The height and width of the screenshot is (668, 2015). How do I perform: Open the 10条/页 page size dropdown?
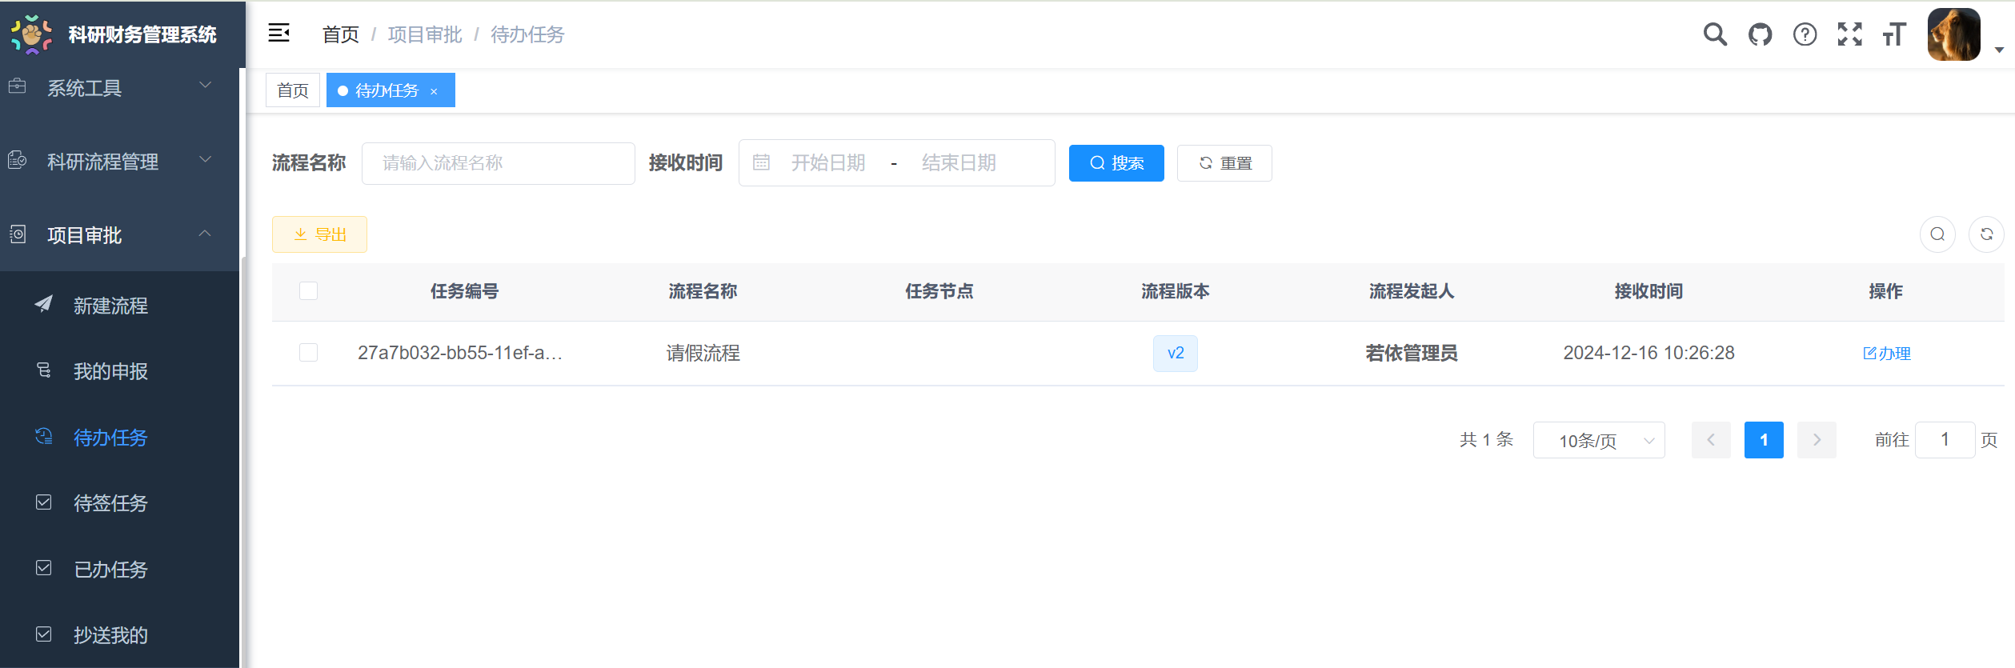[x=1598, y=440]
